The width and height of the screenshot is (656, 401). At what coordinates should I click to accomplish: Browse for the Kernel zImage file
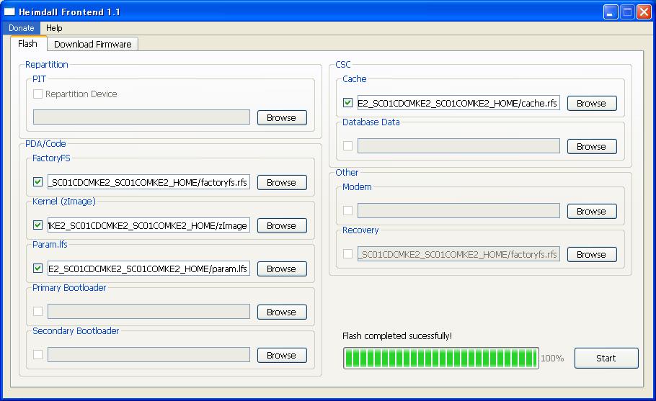[x=282, y=225]
